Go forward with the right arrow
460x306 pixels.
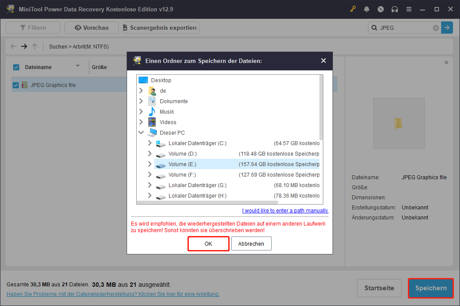pyautogui.click(x=24, y=46)
